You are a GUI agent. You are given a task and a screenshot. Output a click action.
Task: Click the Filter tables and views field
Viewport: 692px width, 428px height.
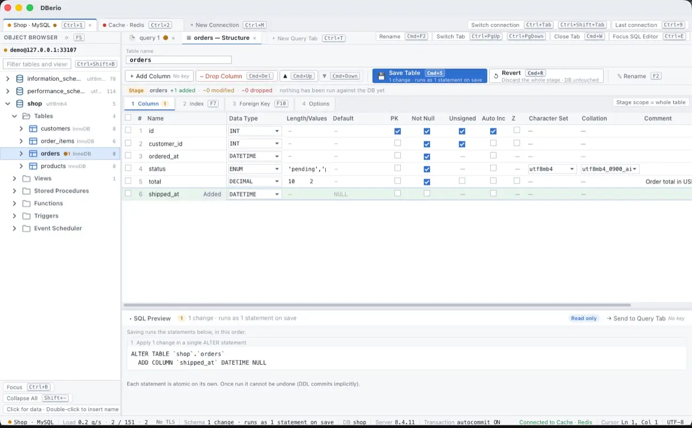37,64
